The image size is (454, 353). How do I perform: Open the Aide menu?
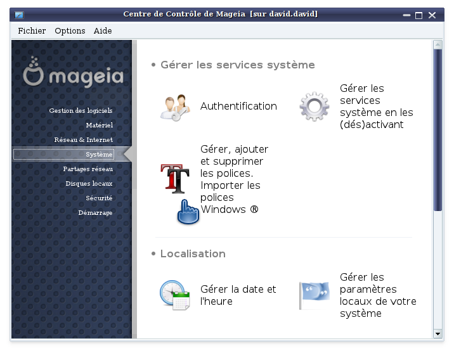[103, 30]
